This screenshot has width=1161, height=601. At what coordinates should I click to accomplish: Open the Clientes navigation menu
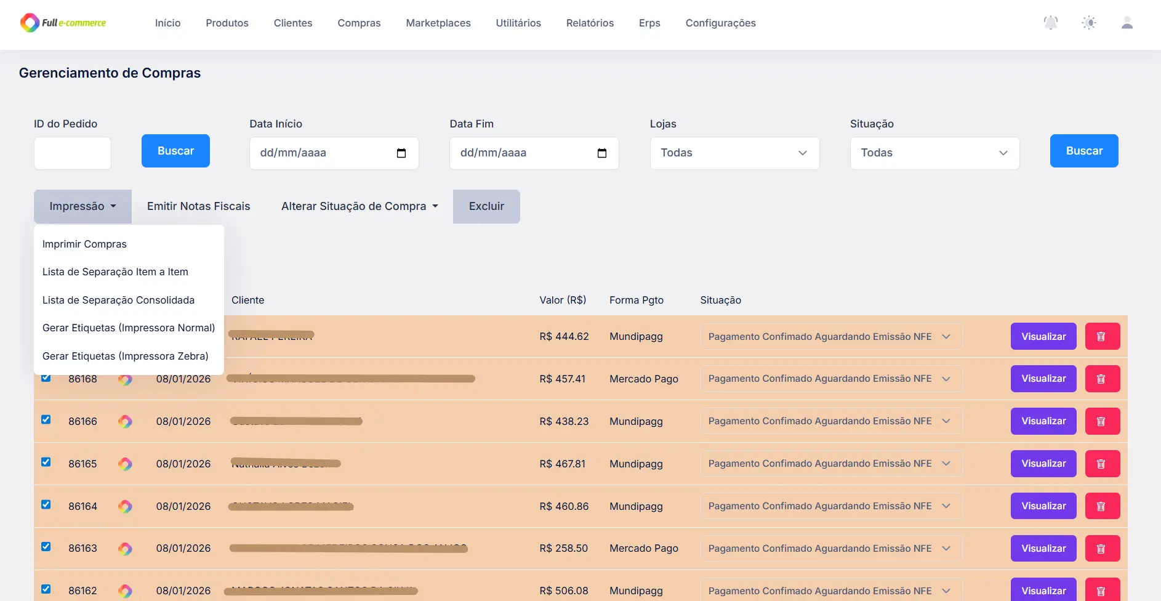click(x=293, y=23)
